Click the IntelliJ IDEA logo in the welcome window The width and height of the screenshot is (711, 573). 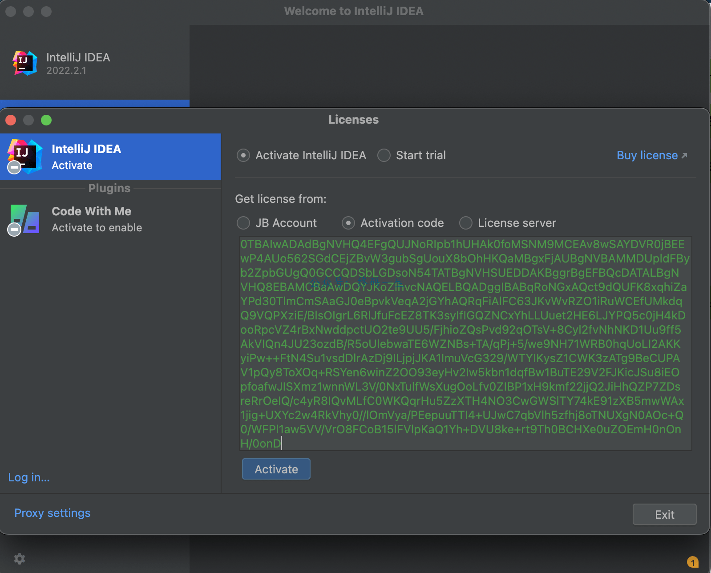click(25, 63)
